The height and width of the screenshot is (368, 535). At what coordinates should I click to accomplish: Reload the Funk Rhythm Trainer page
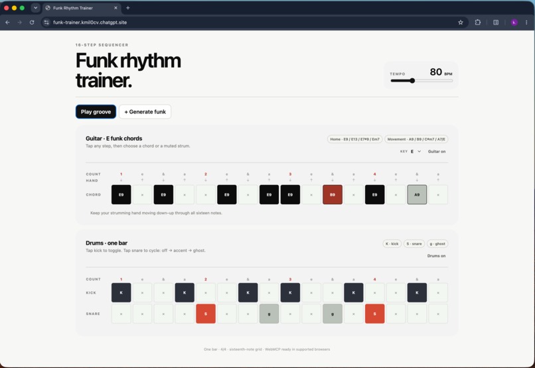point(32,23)
